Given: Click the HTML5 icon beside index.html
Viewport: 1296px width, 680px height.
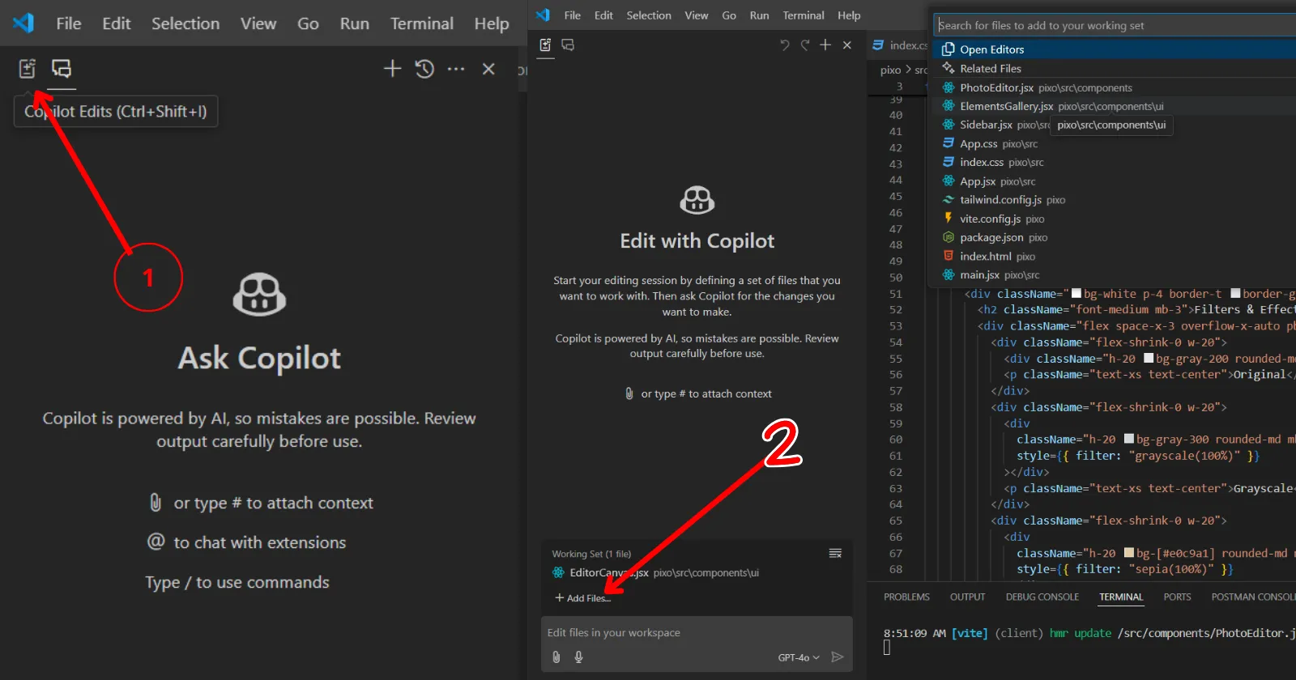Looking at the screenshot, I should (x=948, y=256).
